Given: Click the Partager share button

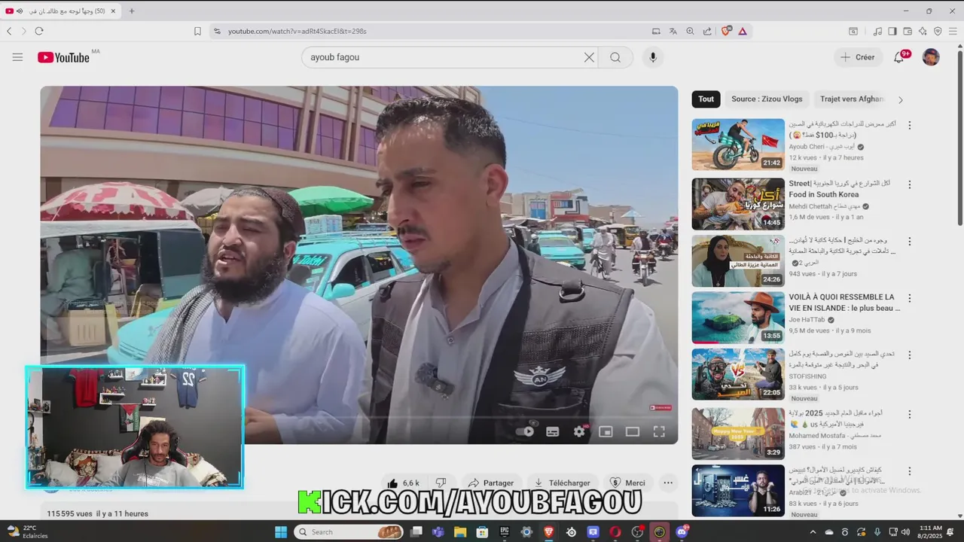Looking at the screenshot, I should coord(491,483).
